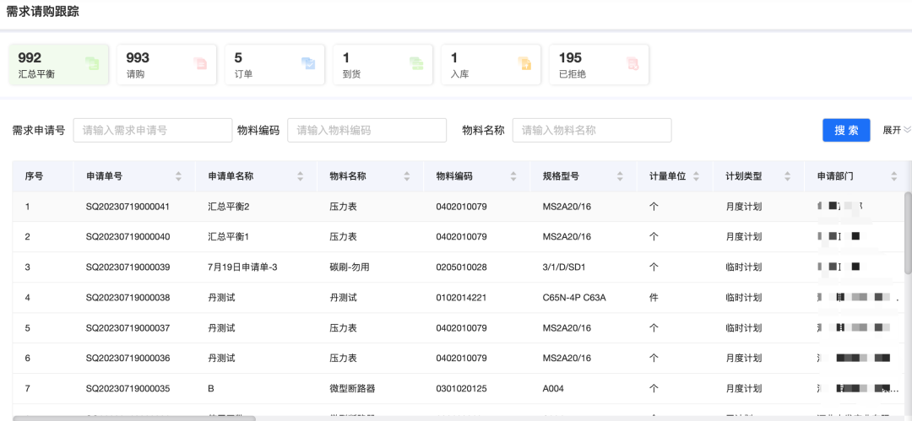Select order SQ20230719000041

pos(128,207)
